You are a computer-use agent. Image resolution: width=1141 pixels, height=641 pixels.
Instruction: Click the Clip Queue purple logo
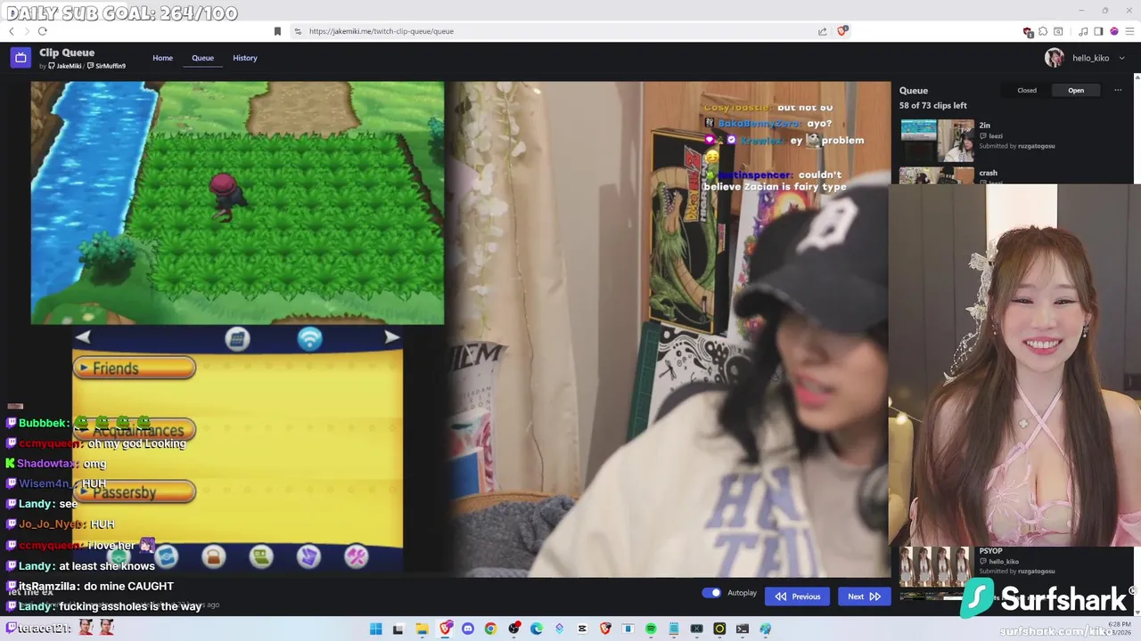click(x=21, y=58)
